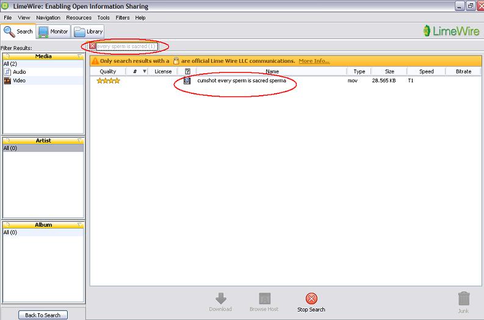Viewport: 484px width, 320px height.
Task: Click the four-star quality rating
Action: pyautogui.click(x=108, y=81)
